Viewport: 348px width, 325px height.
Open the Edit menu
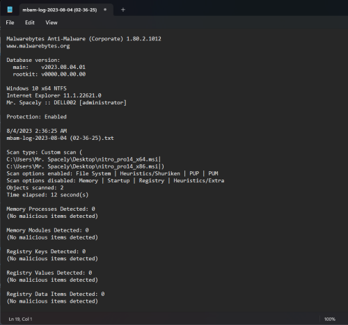click(30, 22)
